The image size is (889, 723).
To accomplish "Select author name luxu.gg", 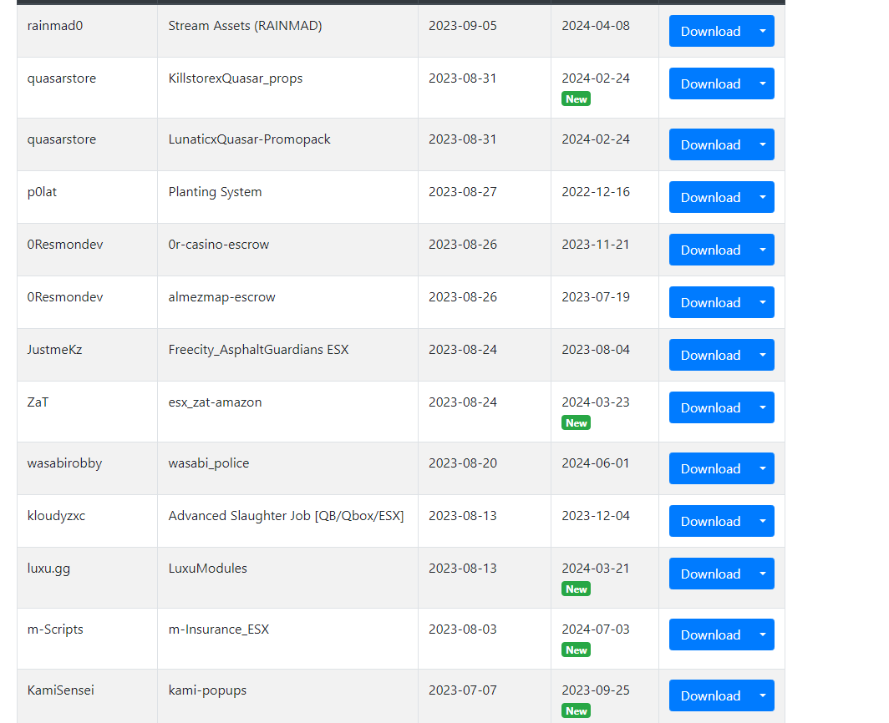I will click(x=48, y=569).
